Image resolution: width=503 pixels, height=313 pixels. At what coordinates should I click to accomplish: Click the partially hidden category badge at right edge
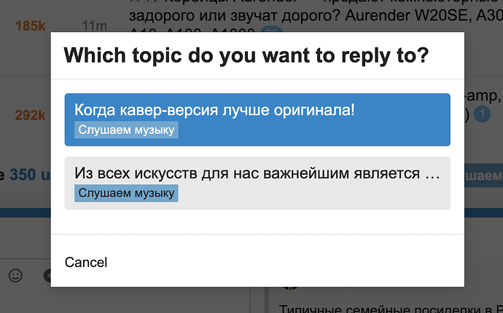click(x=483, y=175)
